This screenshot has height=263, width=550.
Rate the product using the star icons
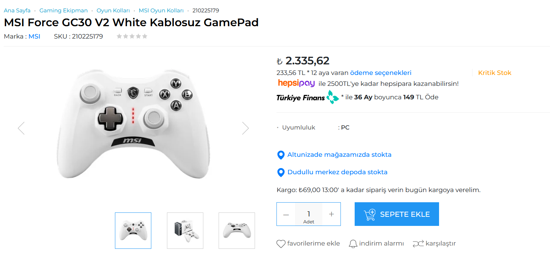(x=132, y=36)
